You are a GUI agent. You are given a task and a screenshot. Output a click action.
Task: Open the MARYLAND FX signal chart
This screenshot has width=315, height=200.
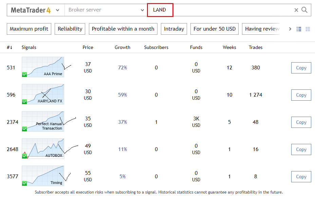43,94
